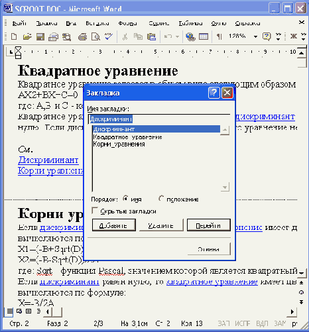309x332 pixels.
Task: Expand the undo history dropdown arrow
Action: point(177,36)
